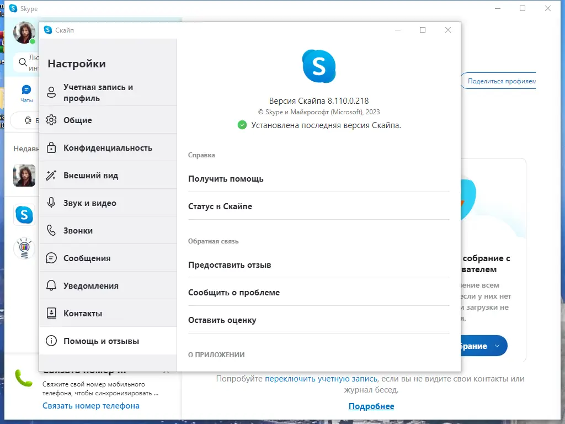This screenshot has width=565, height=424.
Task: Click the Skype icon in main title bar
Action: 13,8
